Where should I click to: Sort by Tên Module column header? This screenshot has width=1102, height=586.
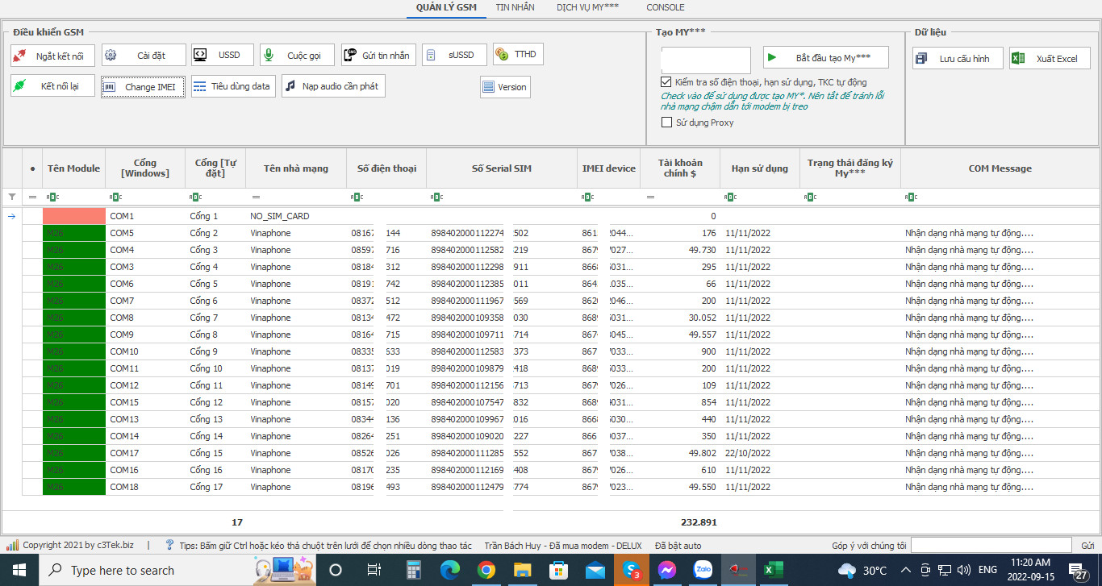73,168
